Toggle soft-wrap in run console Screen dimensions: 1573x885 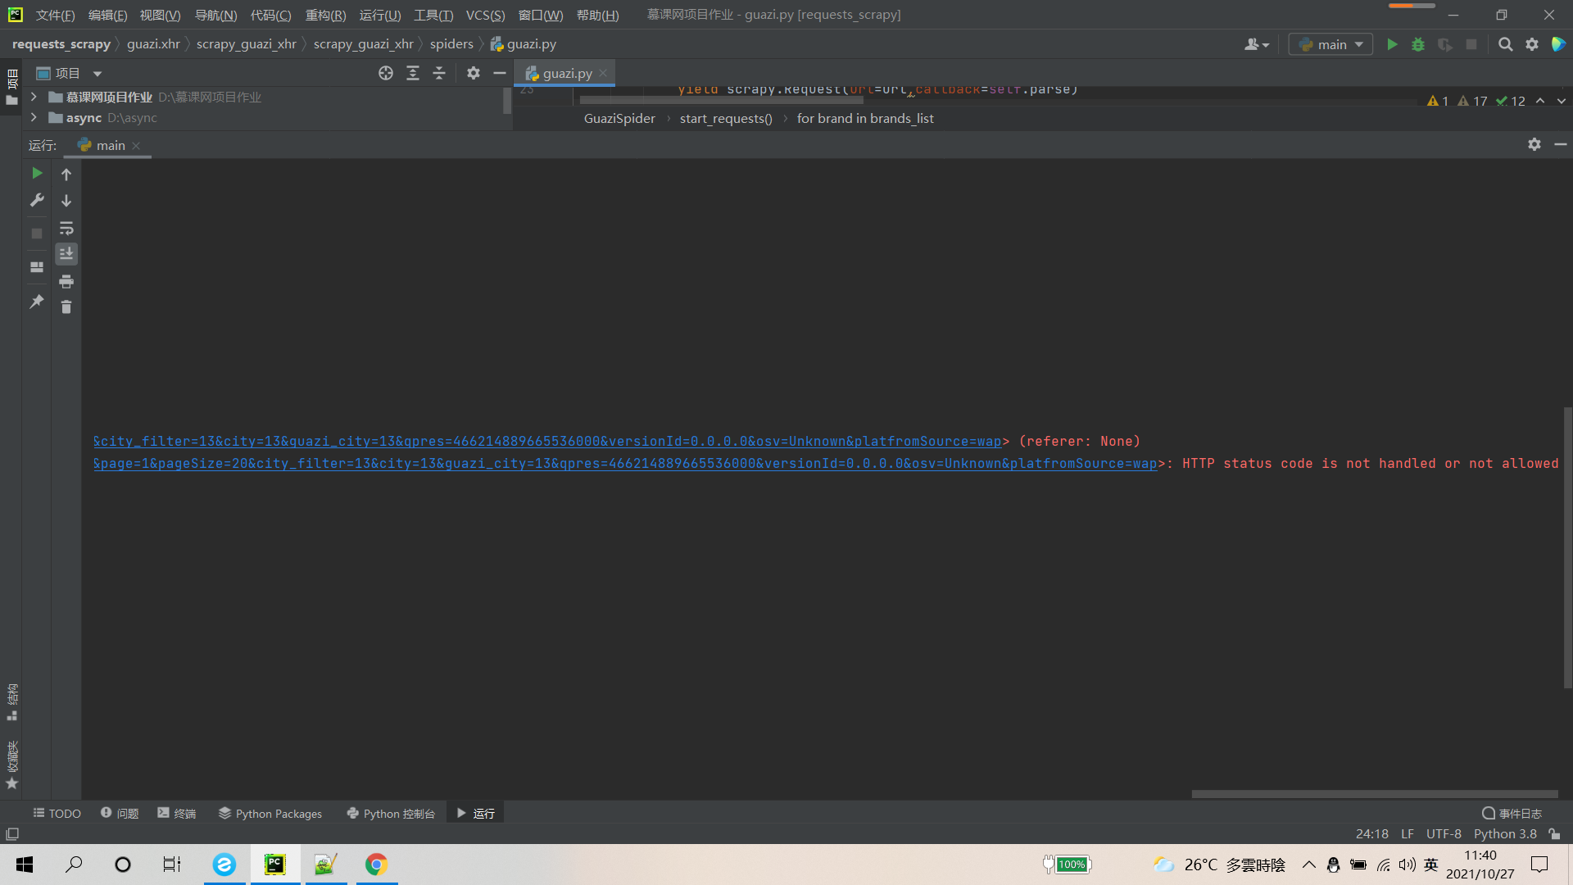click(x=66, y=229)
